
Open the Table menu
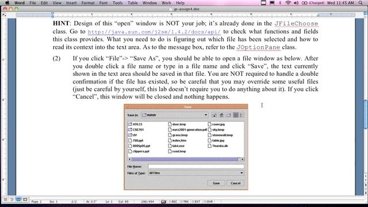point(133,3)
